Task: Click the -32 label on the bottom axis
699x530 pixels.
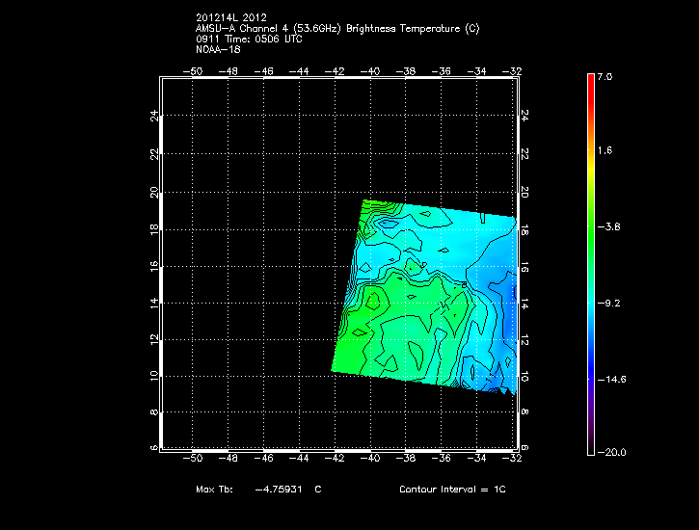Action: click(514, 458)
